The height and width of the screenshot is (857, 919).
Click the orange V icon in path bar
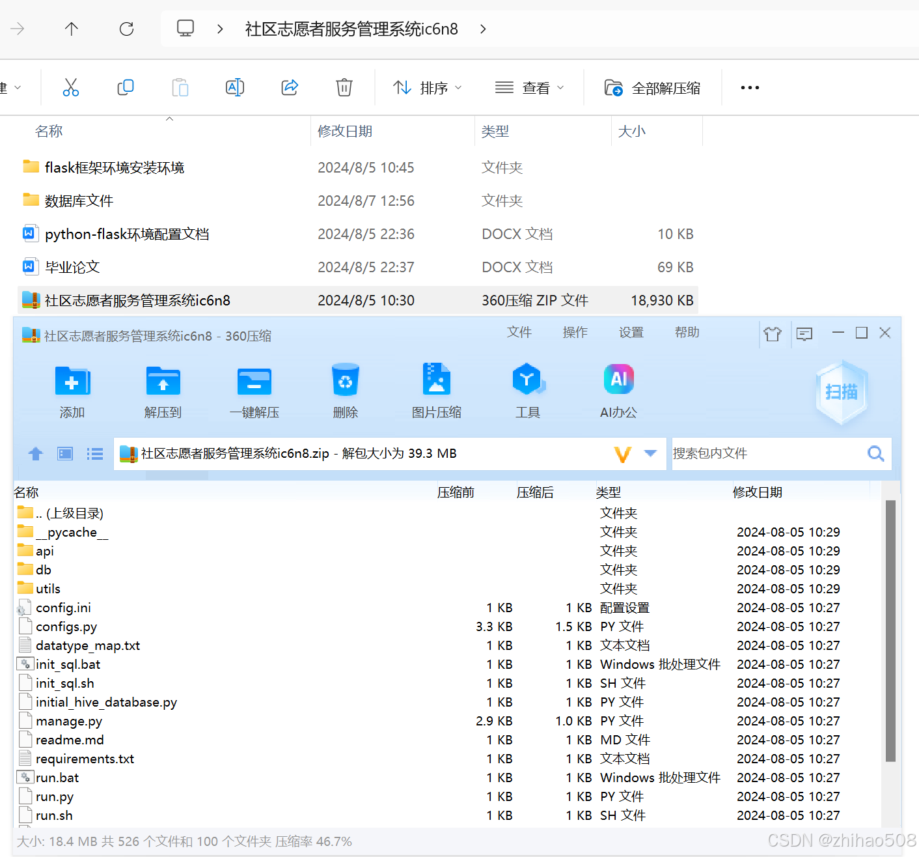(x=623, y=454)
